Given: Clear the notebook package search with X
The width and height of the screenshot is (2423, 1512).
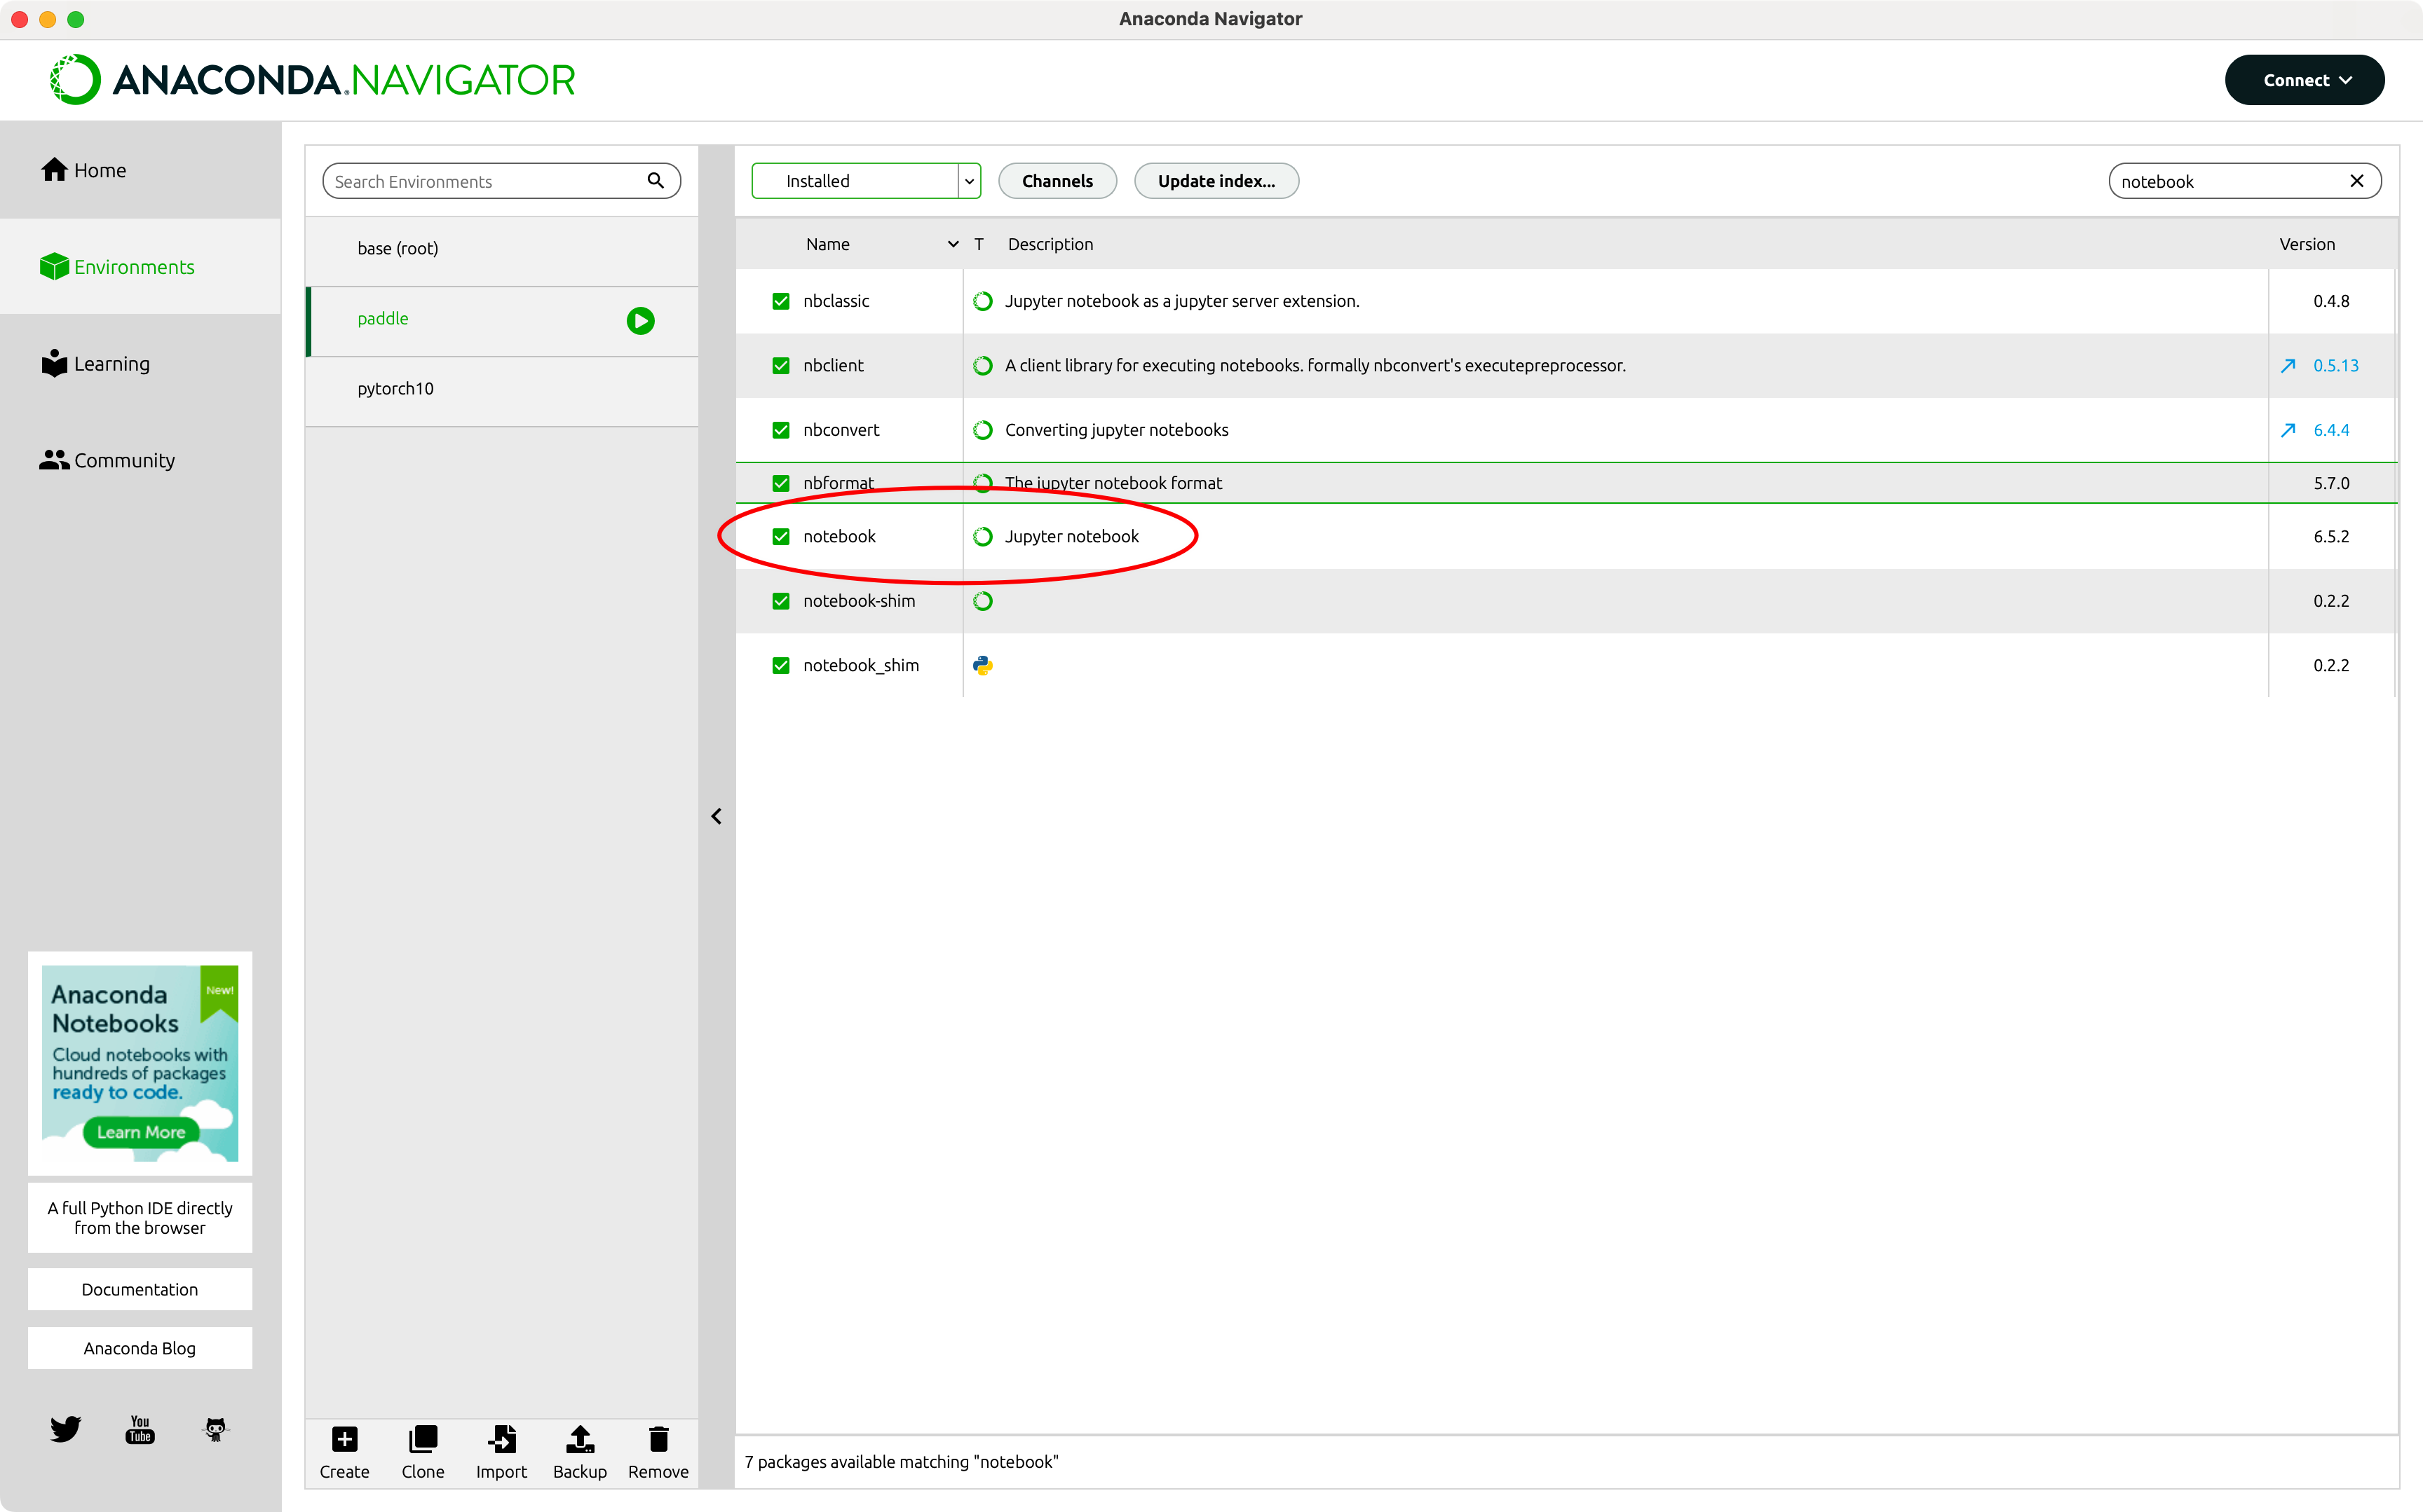Looking at the screenshot, I should click(2356, 181).
